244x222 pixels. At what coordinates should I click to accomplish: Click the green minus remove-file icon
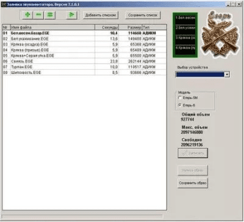click(x=38, y=15)
